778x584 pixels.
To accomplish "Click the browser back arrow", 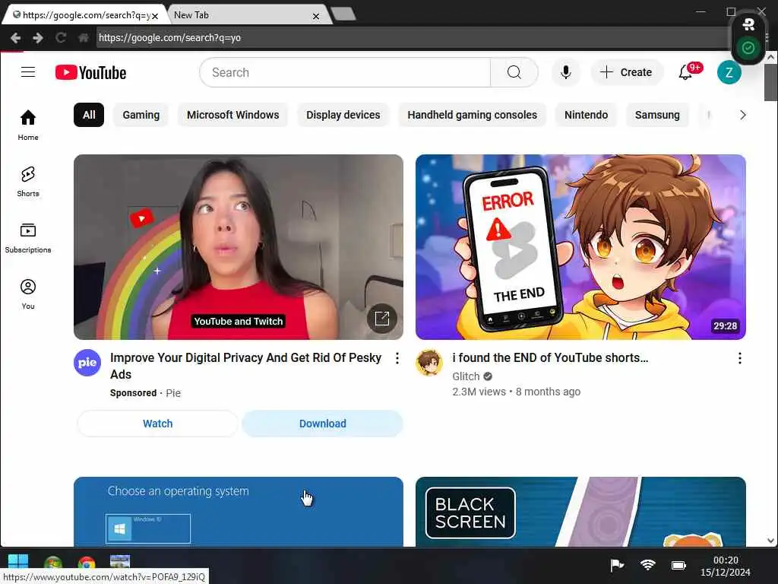I will tap(15, 38).
